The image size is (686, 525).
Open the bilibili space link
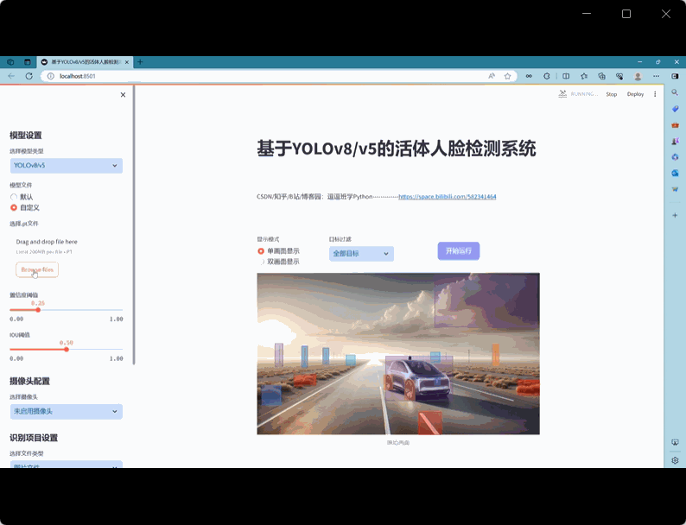click(448, 197)
